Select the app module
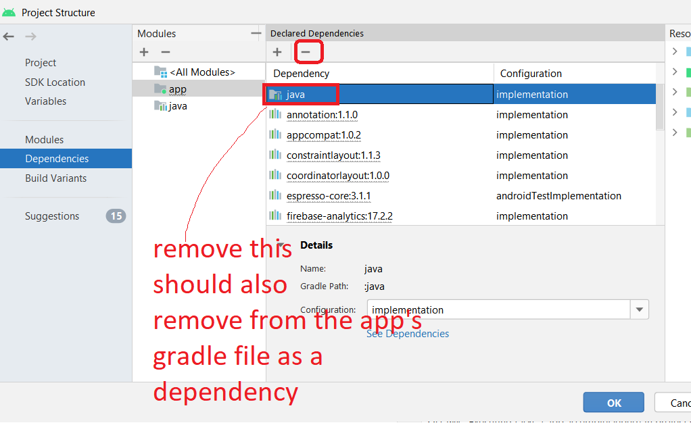The height and width of the screenshot is (425, 691). pos(177,89)
